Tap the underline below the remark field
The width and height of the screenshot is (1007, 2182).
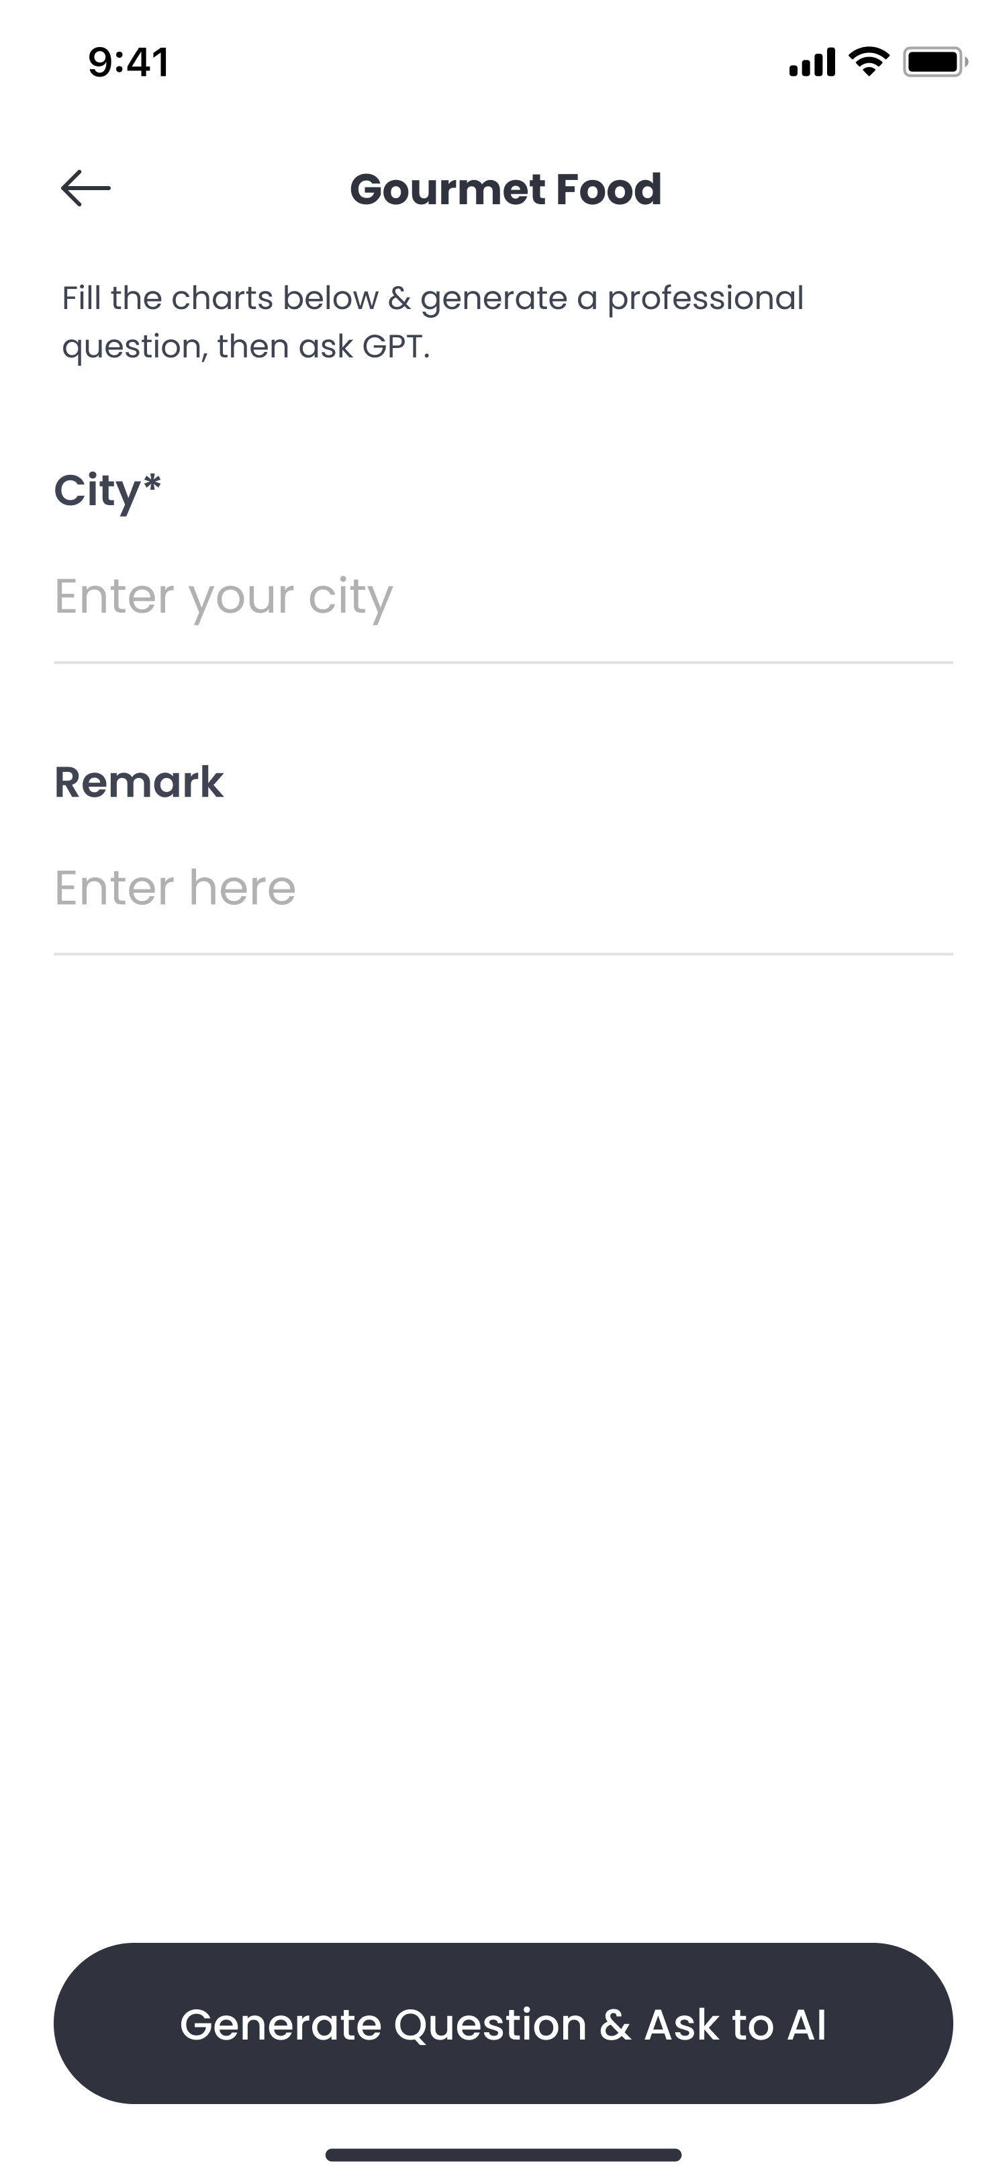(503, 954)
